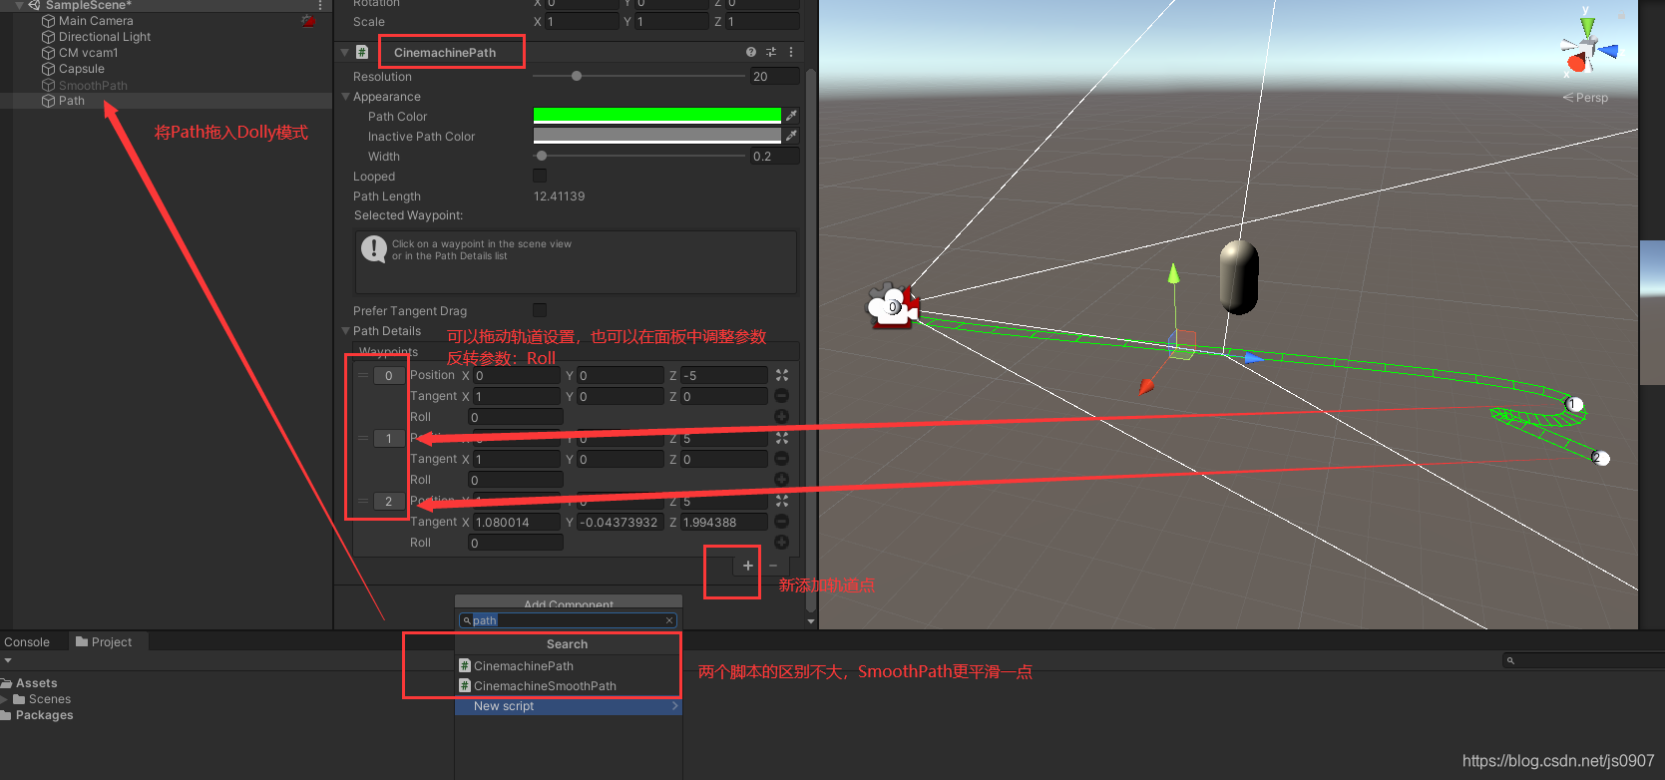The width and height of the screenshot is (1665, 780).
Task: Open the gray Inactive Path Color swatch
Action: tap(657, 136)
